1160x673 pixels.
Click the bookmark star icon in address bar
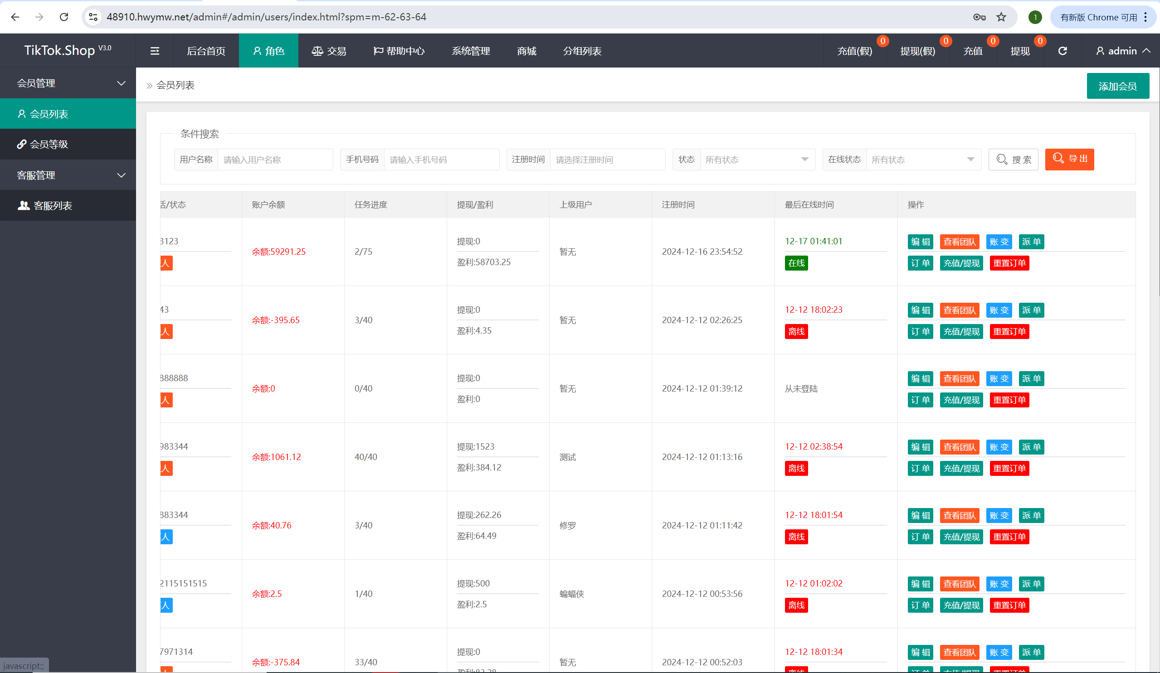click(x=1001, y=17)
